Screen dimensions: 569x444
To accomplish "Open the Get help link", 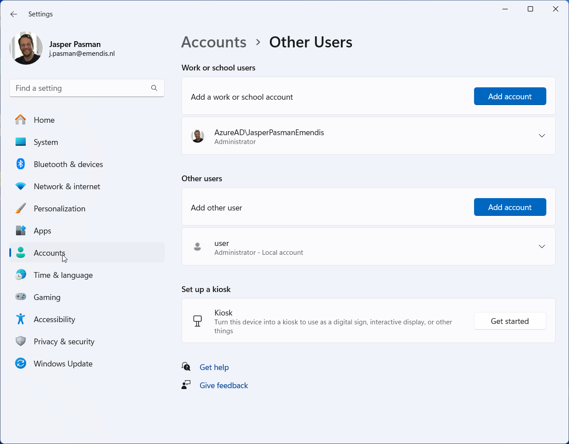I will 214,367.
